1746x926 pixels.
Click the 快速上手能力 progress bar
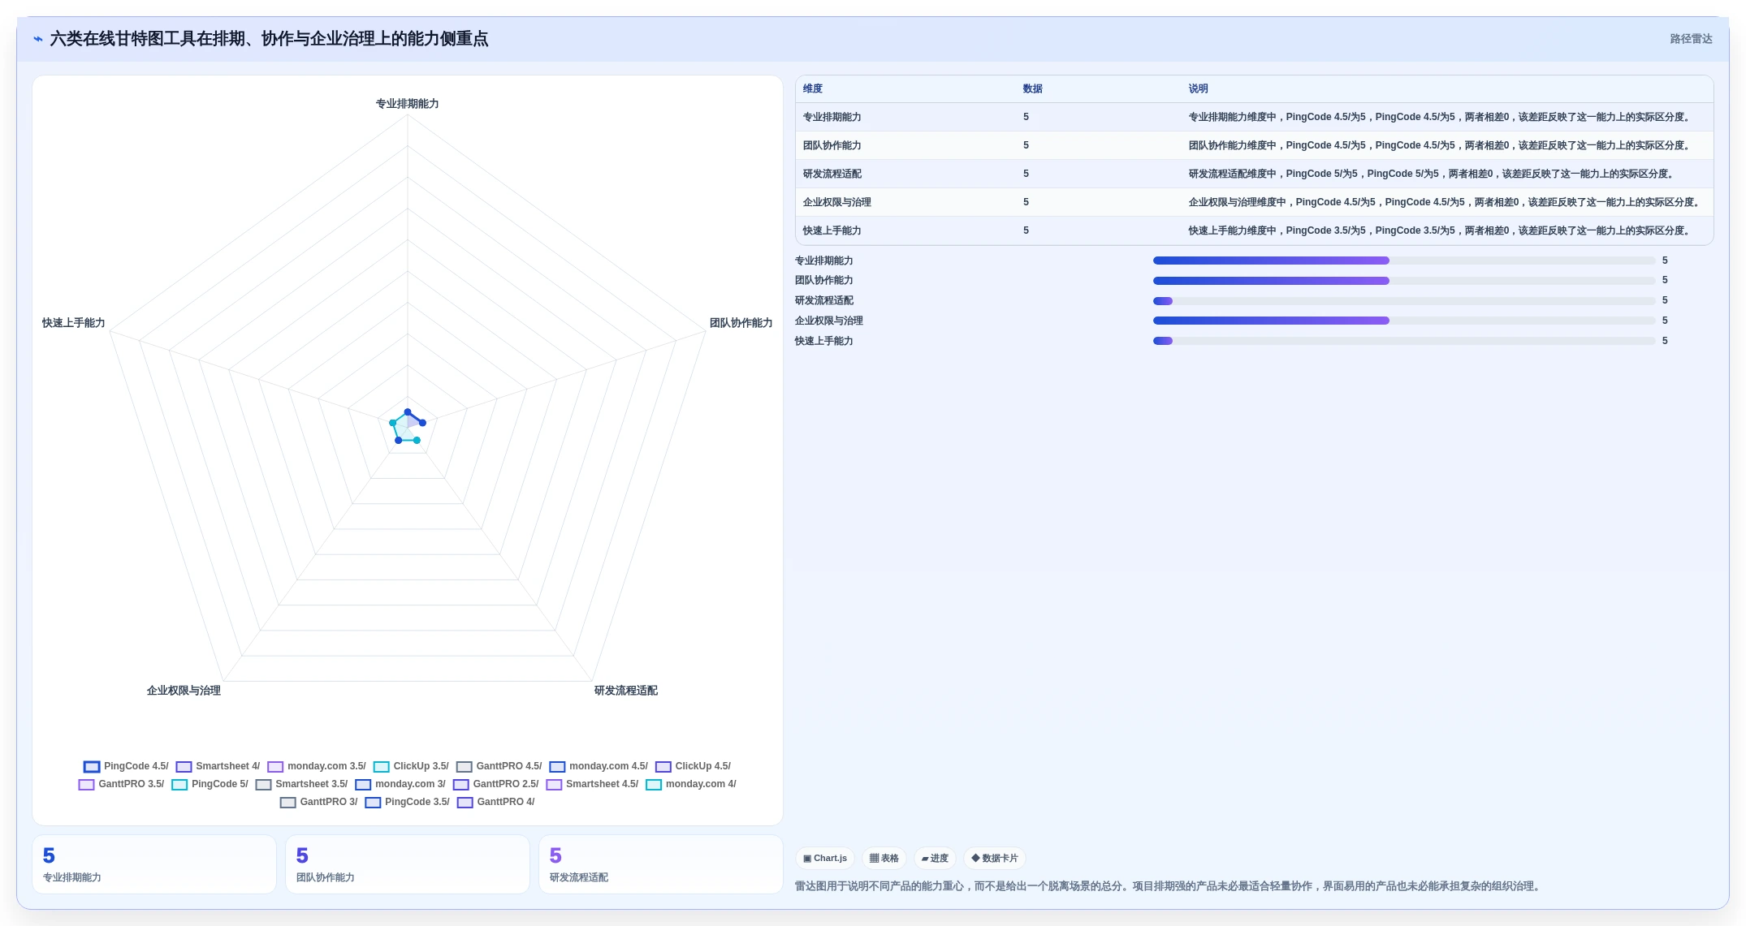[x=1404, y=341]
